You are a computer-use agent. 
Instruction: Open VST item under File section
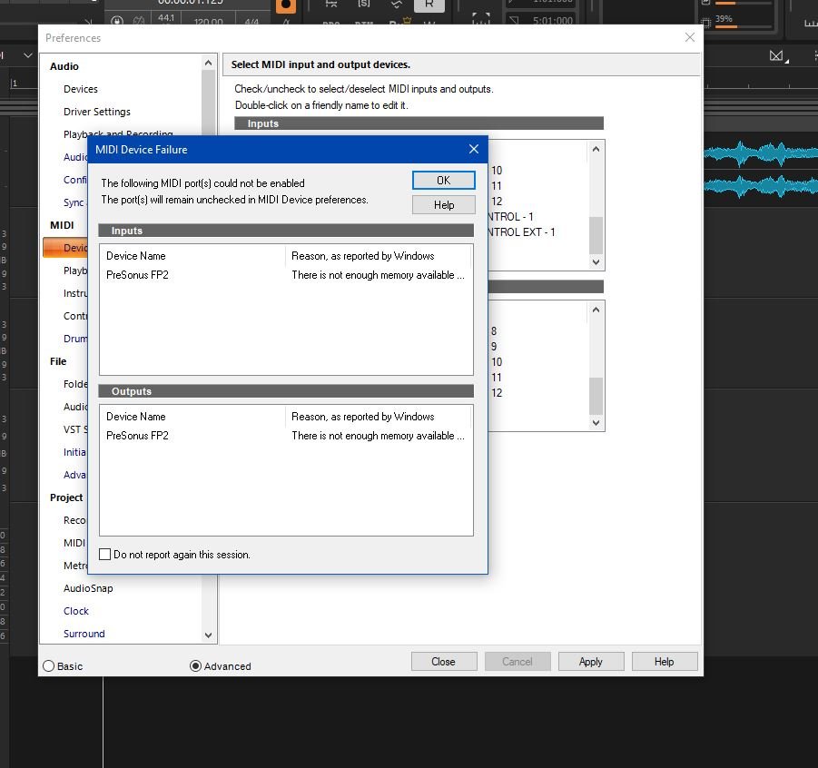pyautogui.click(x=75, y=429)
